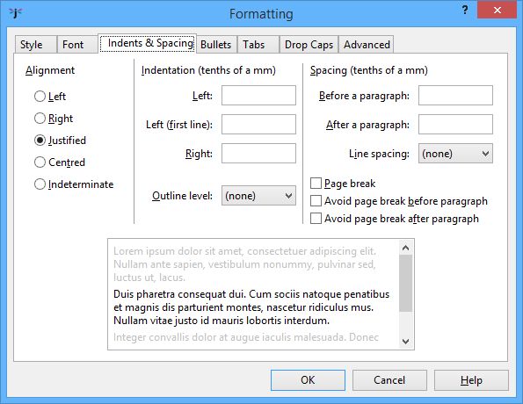
Task: Go to the Advanced tab
Action: 367,45
